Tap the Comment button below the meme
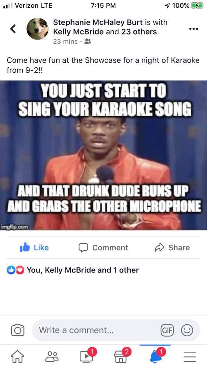The image size is (207, 369). pyautogui.click(x=103, y=248)
